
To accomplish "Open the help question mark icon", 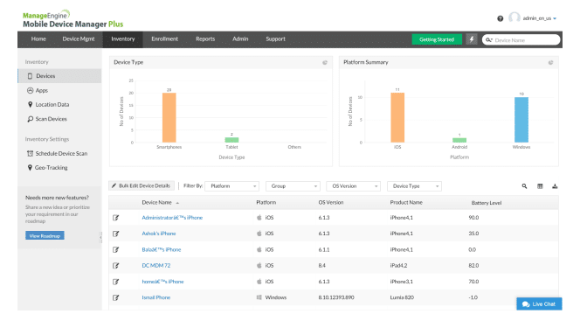I will pos(501,18).
